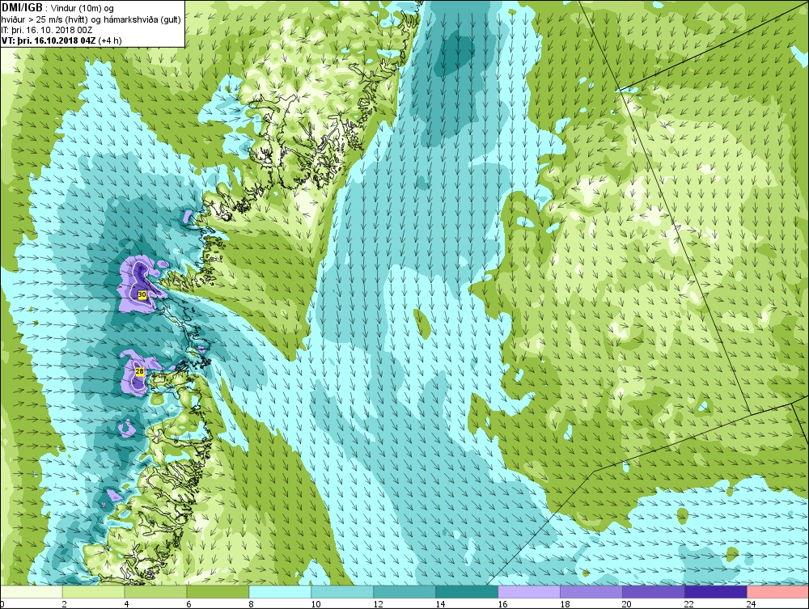The width and height of the screenshot is (809, 609).
Task: Pick the pink above-24 legend swatch
Action: click(x=777, y=592)
